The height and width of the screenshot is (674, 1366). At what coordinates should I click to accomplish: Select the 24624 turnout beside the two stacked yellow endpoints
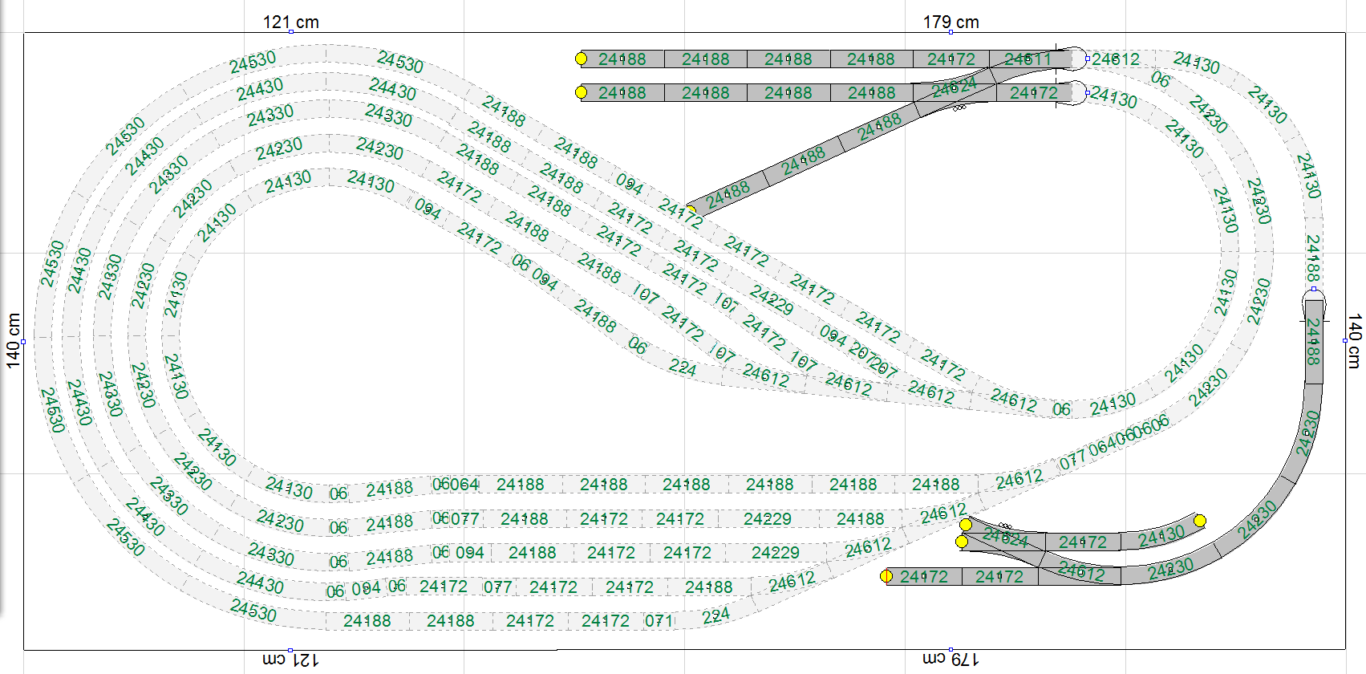[1003, 537]
